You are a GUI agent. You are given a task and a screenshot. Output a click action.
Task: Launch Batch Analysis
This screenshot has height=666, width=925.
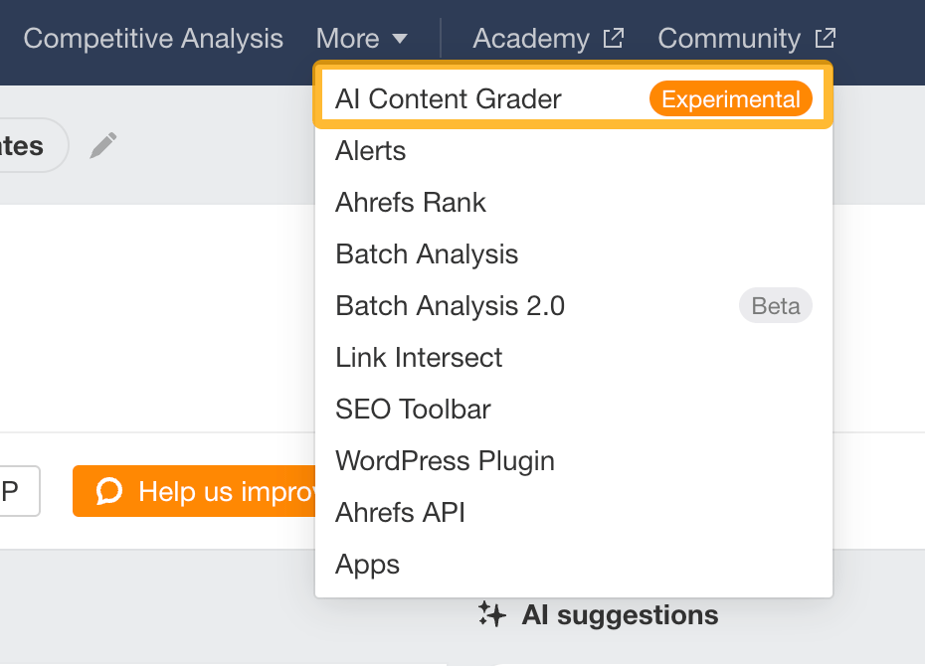pos(426,253)
